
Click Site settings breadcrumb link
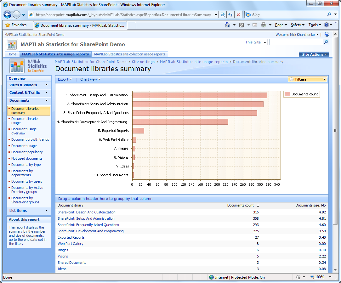click(143, 62)
